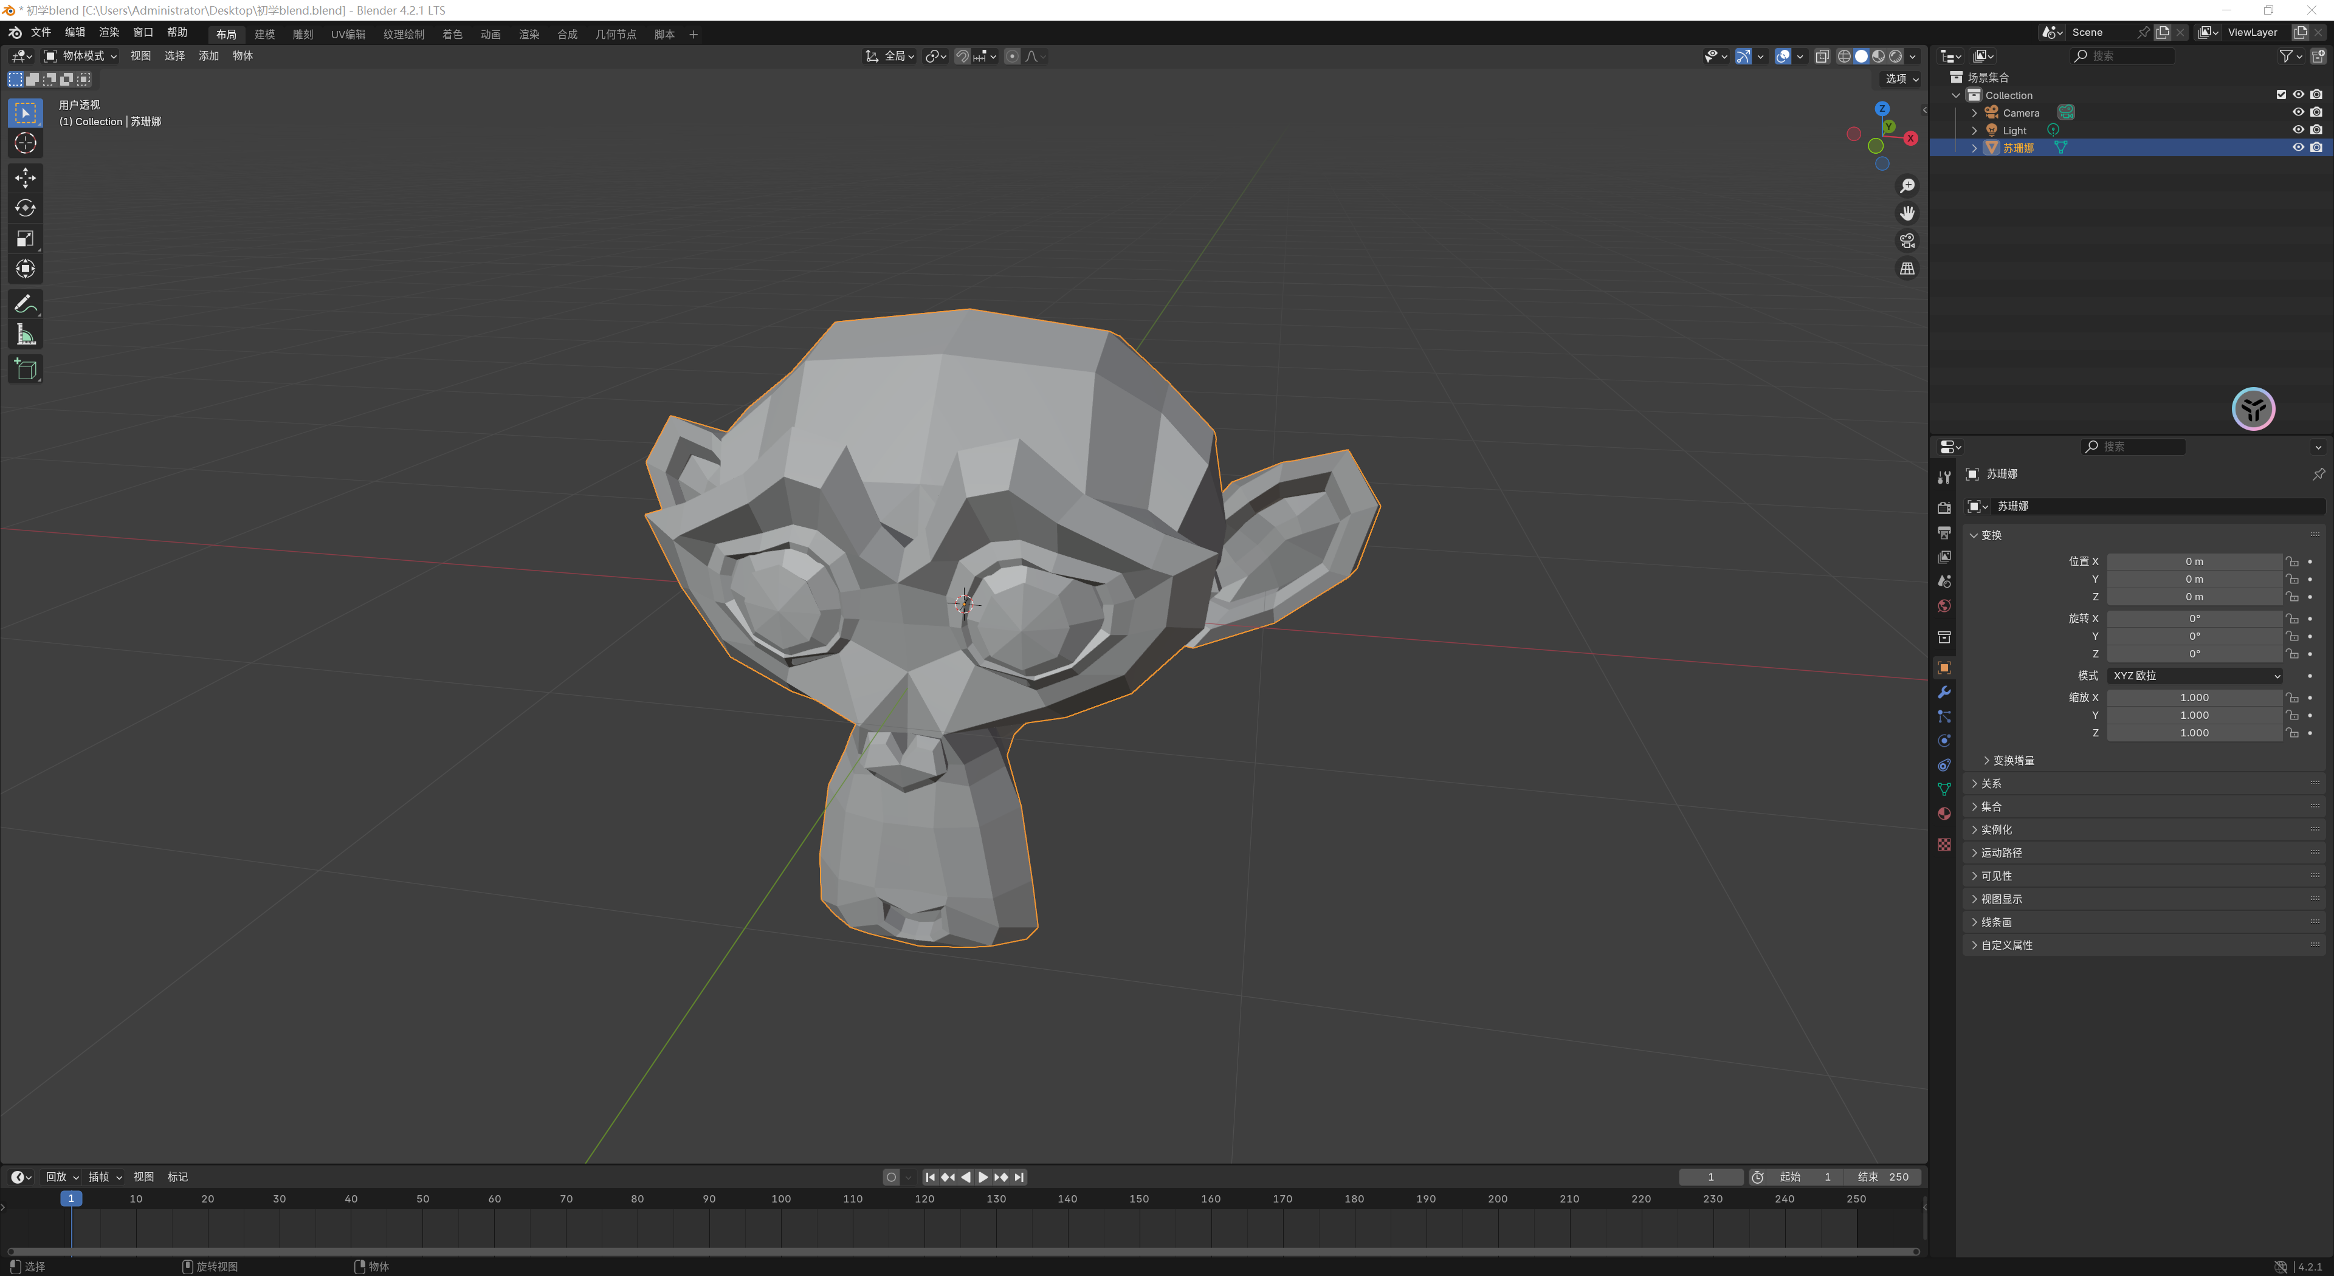The image size is (2334, 1276).
Task: Open Material properties tab icon
Action: click(x=1944, y=813)
